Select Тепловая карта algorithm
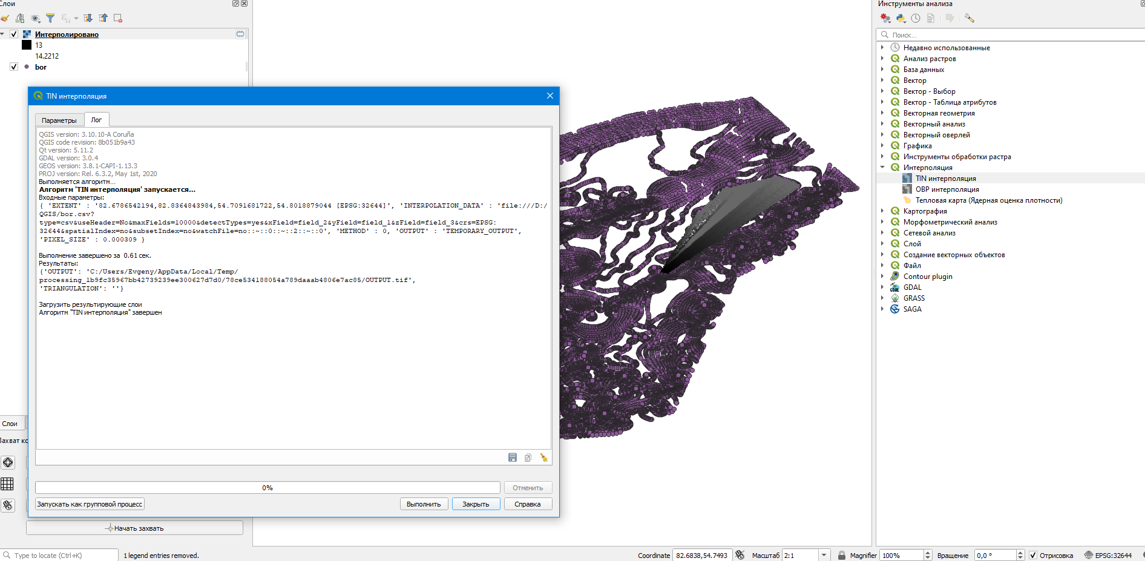This screenshot has height=561, width=1145. (989, 200)
